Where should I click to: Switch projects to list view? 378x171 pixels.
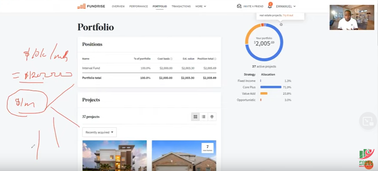click(x=203, y=117)
